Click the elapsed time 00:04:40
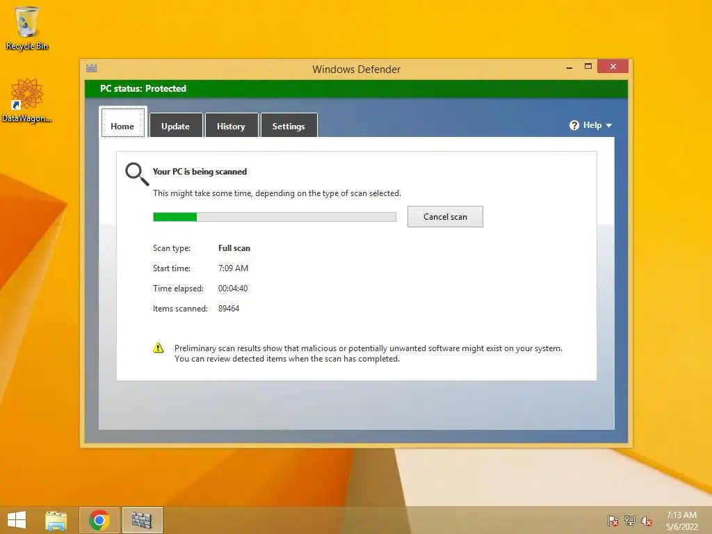The width and height of the screenshot is (712, 534). coord(233,289)
